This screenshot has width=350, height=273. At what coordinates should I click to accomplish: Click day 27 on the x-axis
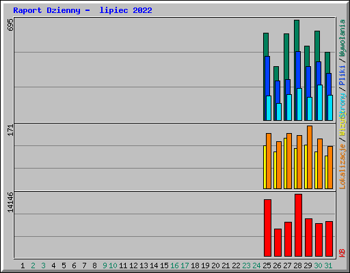[x=287, y=265]
